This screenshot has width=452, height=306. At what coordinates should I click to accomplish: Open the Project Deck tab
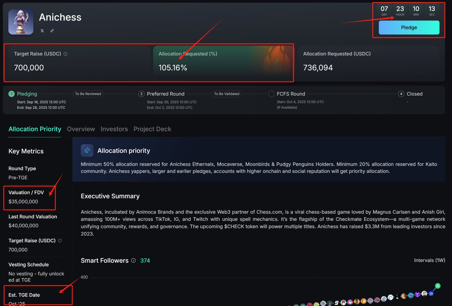tap(152, 129)
